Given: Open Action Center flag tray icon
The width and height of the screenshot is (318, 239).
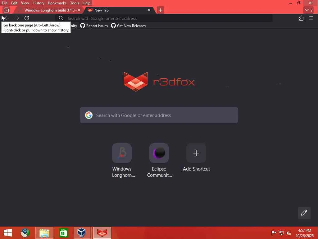Looking at the screenshot, I should (274, 233).
